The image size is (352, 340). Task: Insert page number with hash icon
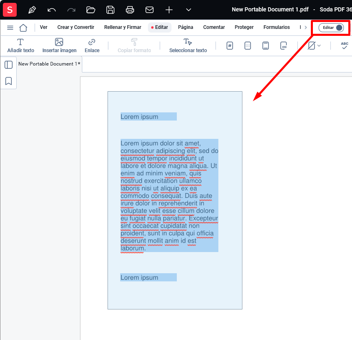(230, 46)
